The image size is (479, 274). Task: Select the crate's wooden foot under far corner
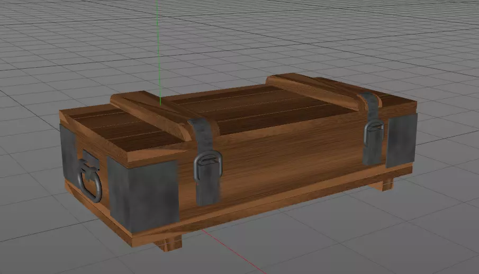tap(381, 185)
